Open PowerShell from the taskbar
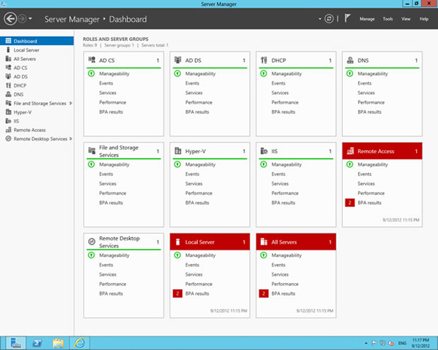Image resolution: width=438 pixels, height=350 pixels. (37, 342)
